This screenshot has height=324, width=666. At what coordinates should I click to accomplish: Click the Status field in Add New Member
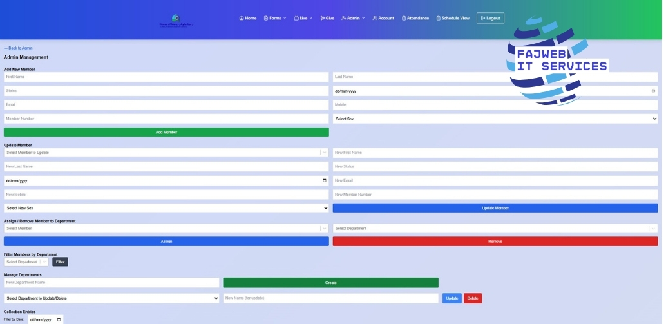166,91
